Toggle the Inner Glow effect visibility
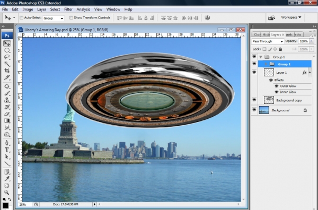Image resolution: width=318 pixels, height=210 pixels. pyautogui.click(x=277, y=92)
